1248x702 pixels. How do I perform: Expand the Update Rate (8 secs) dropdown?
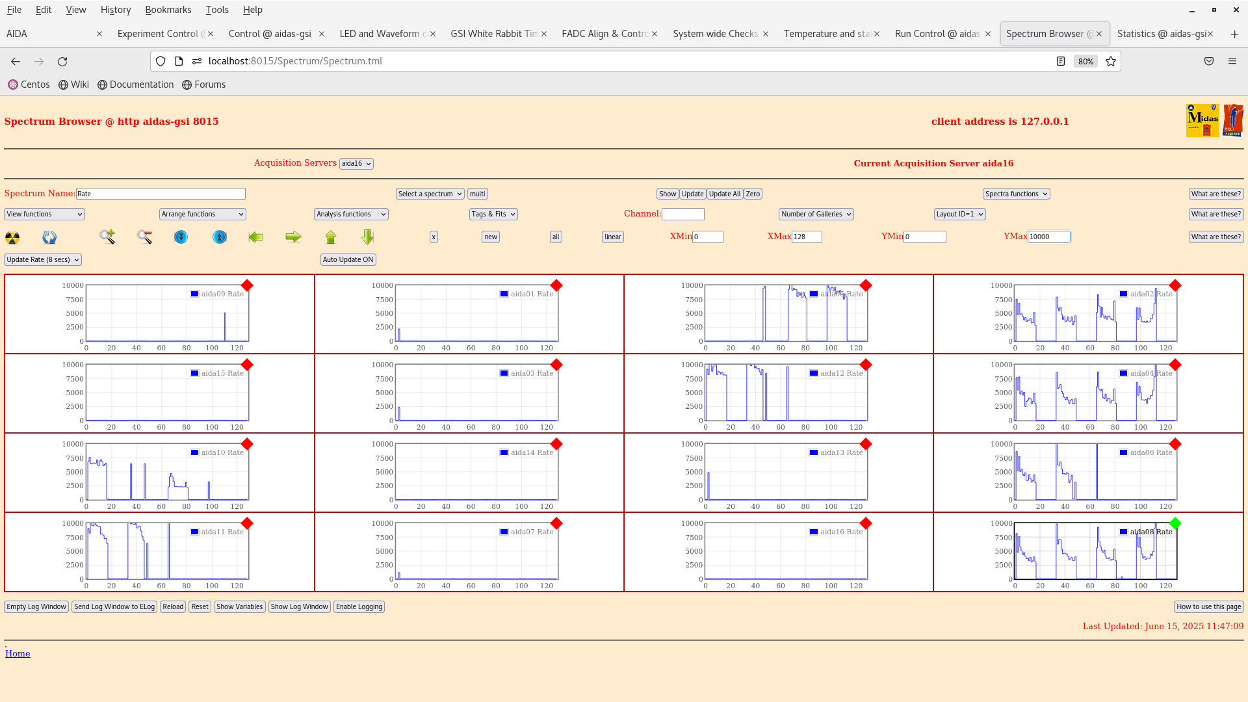tap(43, 259)
